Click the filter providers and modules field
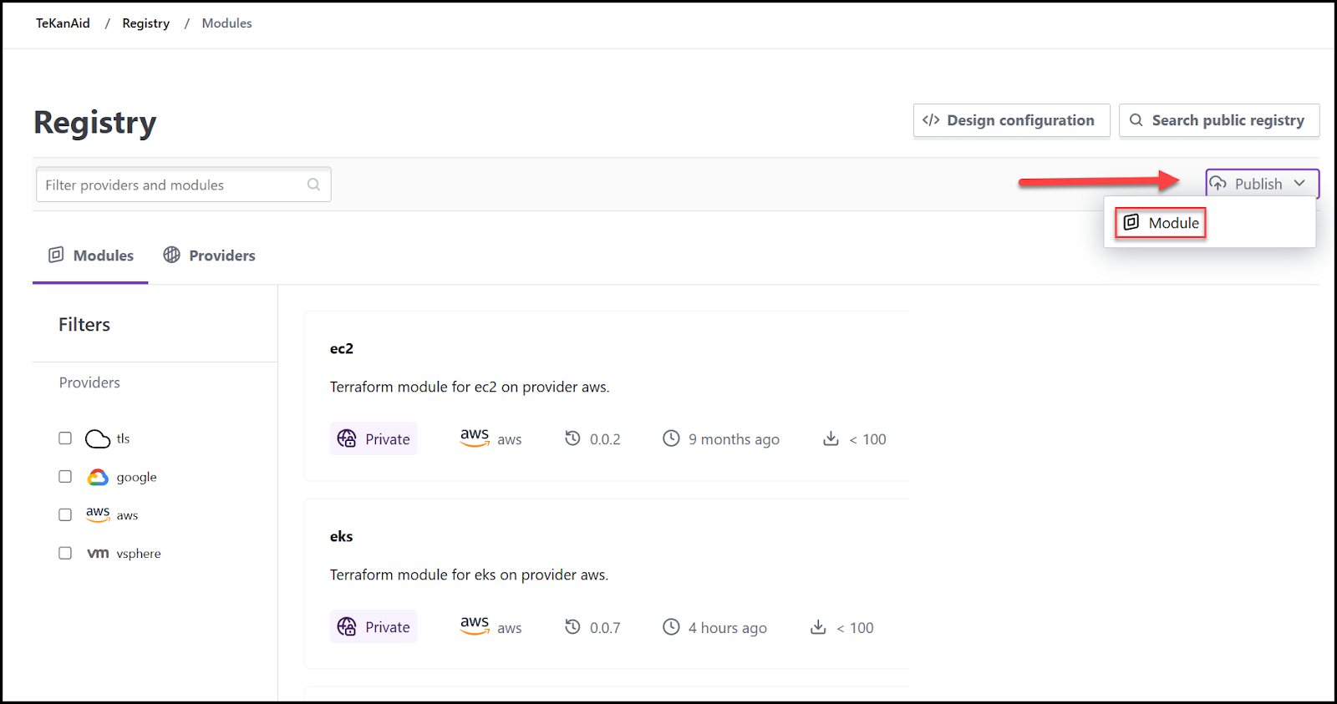Screen dimensions: 1337x704 (x=167, y=184)
